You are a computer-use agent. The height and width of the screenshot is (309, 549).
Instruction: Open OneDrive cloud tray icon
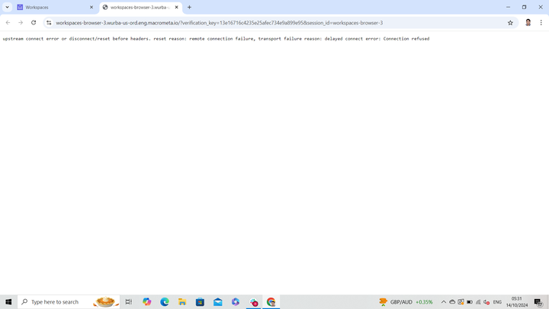point(452,301)
